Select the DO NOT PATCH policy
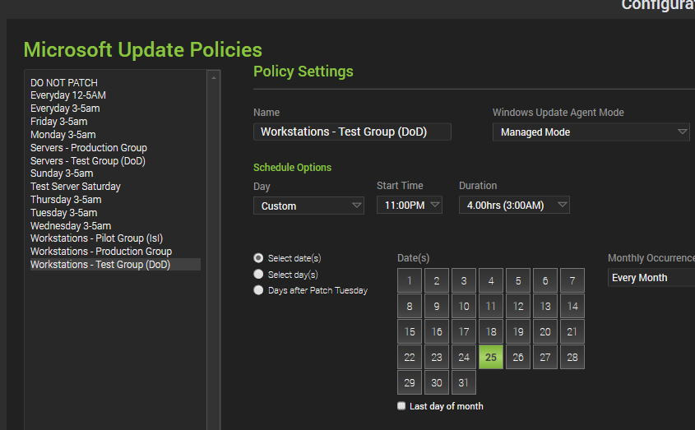Image resolution: width=695 pixels, height=430 pixels. click(x=64, y=82)
